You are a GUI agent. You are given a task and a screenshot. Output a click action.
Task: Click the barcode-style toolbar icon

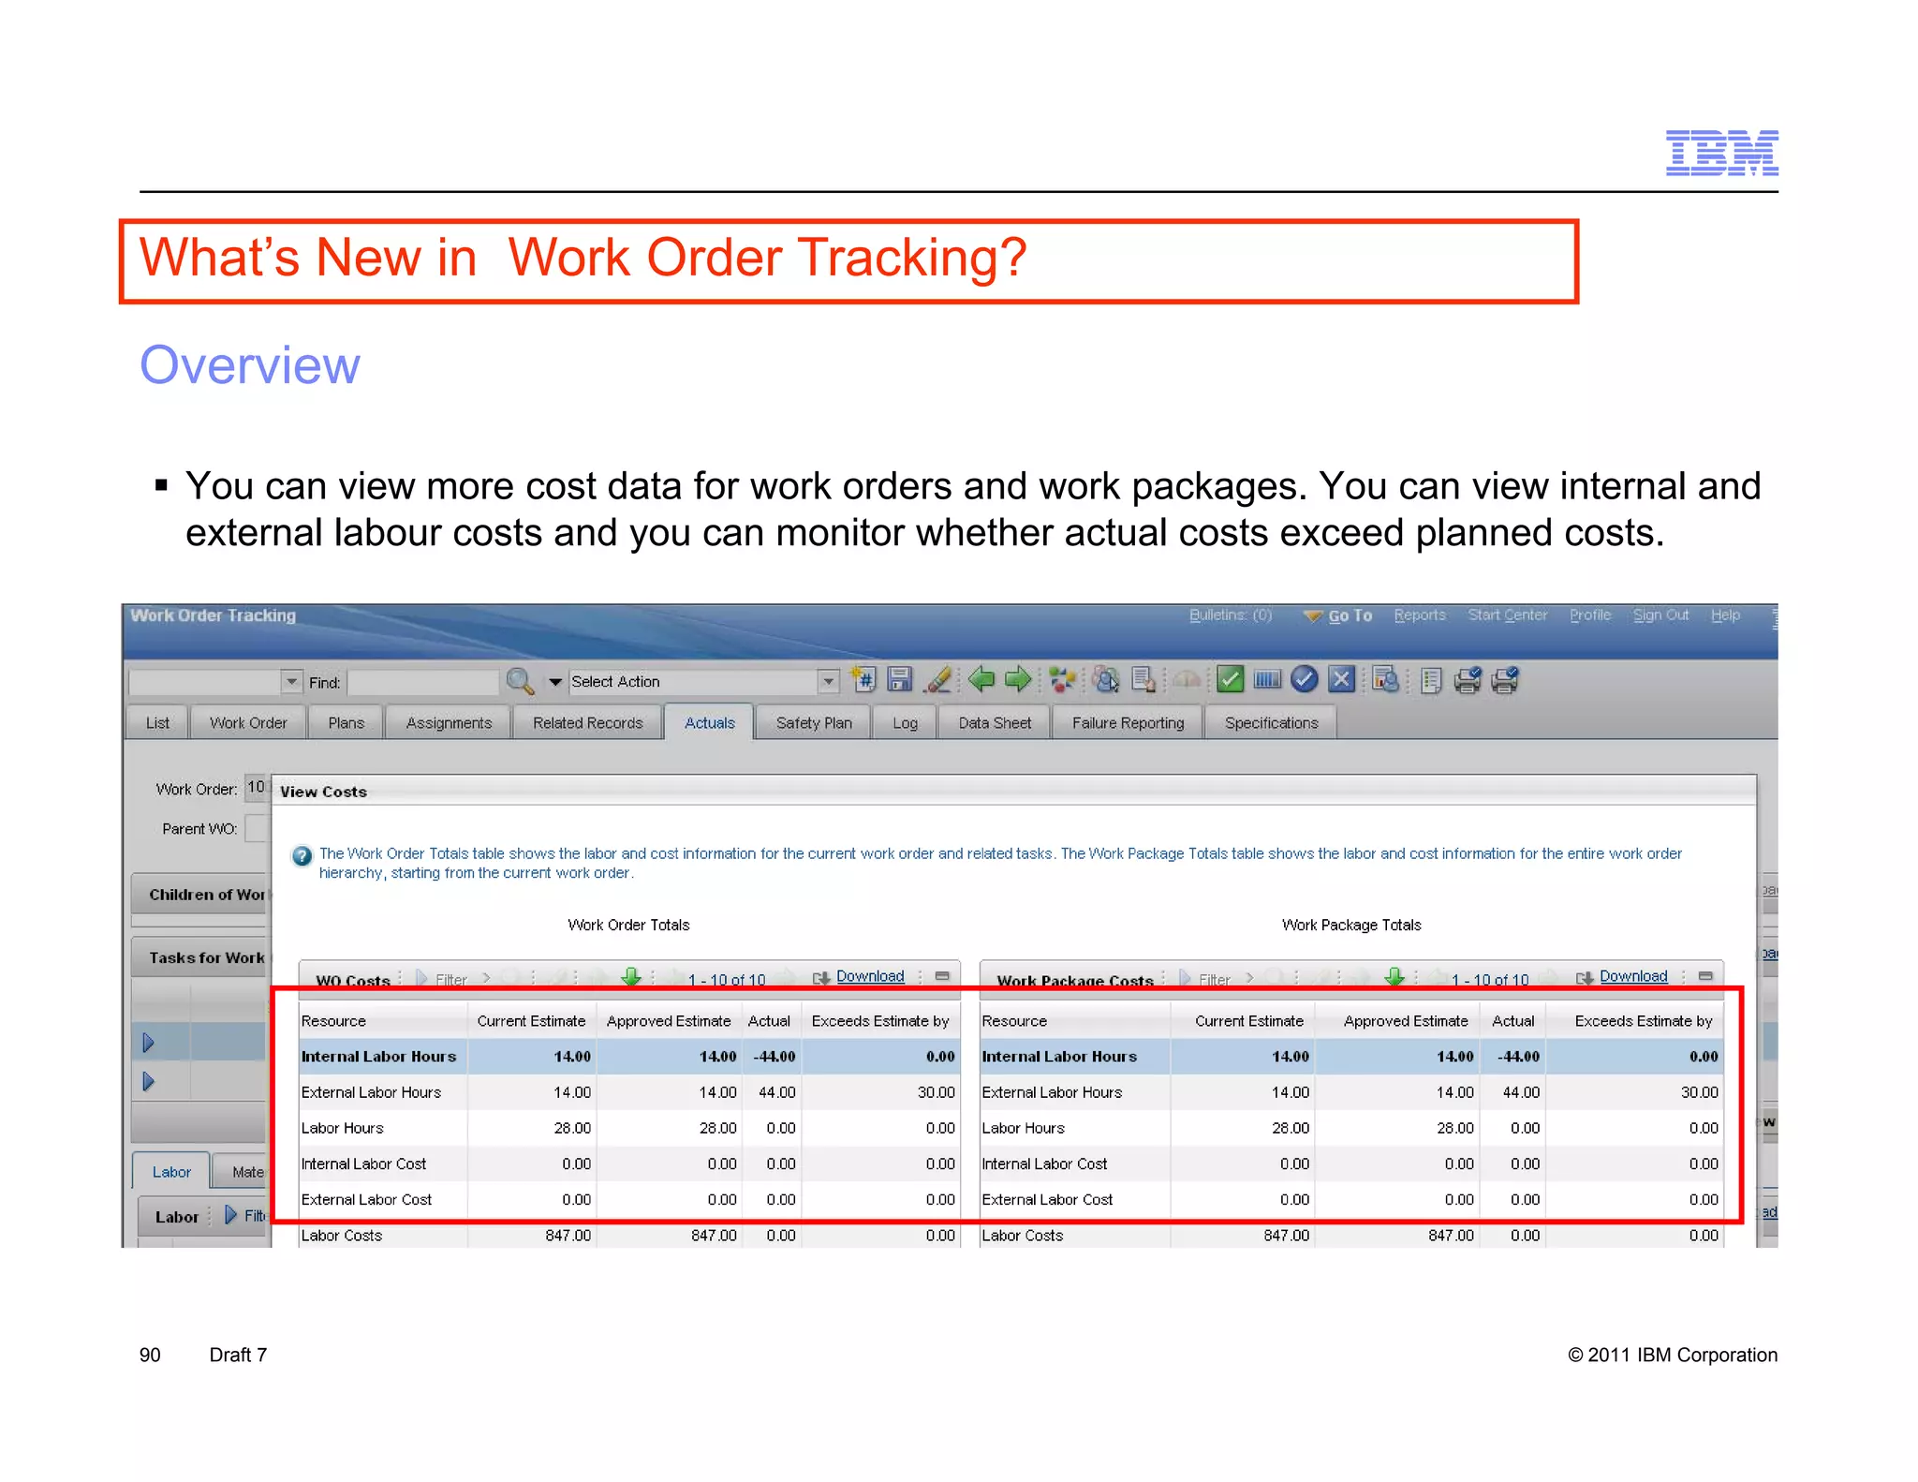(x=1267, y=679)
